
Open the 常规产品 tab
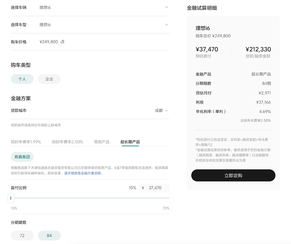pos(101,142)
